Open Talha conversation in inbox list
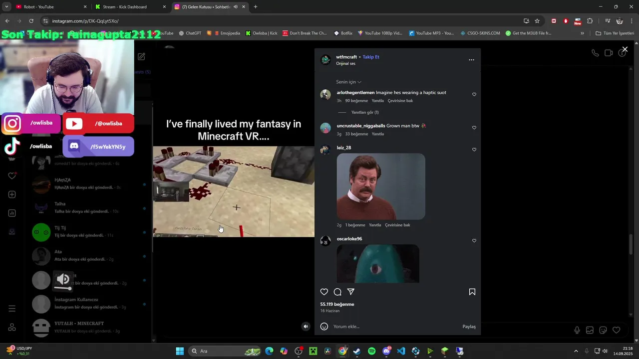 [90, 207]
